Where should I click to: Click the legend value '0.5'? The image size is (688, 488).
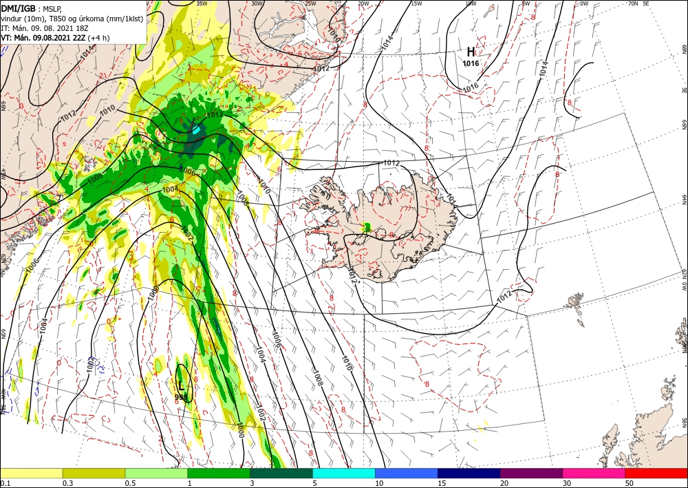click(130, 483)
